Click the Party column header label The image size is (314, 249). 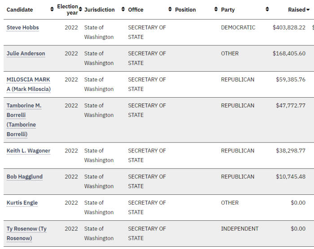[228, 9]
